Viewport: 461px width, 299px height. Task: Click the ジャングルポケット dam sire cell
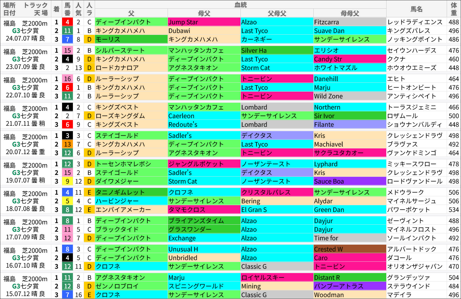pos(204,164)
